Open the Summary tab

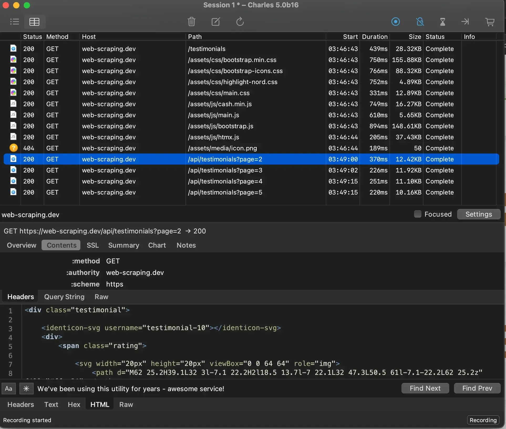(x=123, y=245)
